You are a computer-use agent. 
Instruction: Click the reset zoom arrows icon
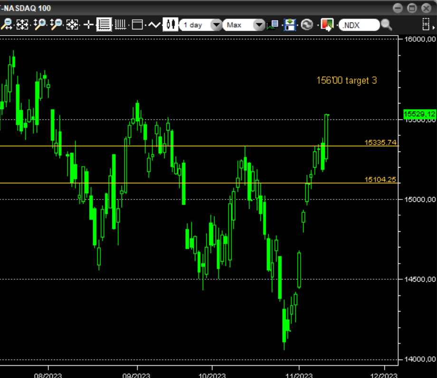pyautogui.click(x=73, y=25)
